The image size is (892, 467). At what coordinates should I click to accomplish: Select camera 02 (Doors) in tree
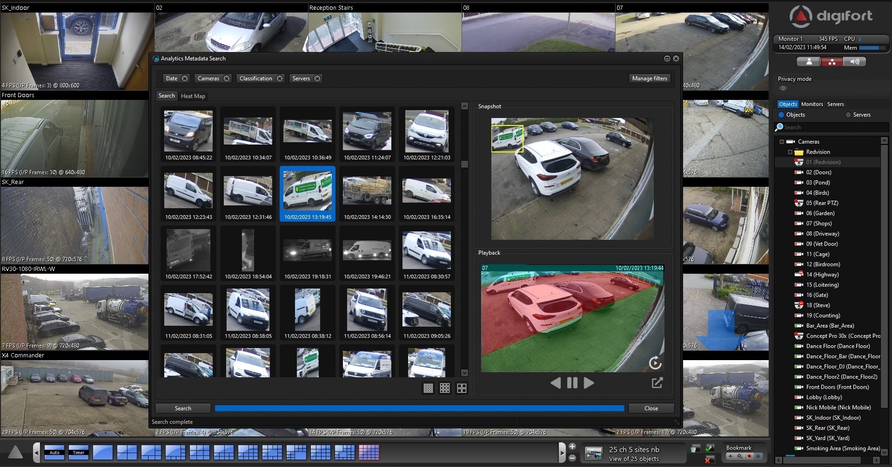coord(818,172)
